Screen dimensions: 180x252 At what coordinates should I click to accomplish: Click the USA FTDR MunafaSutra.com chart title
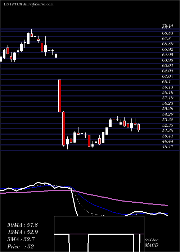click(28, 4)
